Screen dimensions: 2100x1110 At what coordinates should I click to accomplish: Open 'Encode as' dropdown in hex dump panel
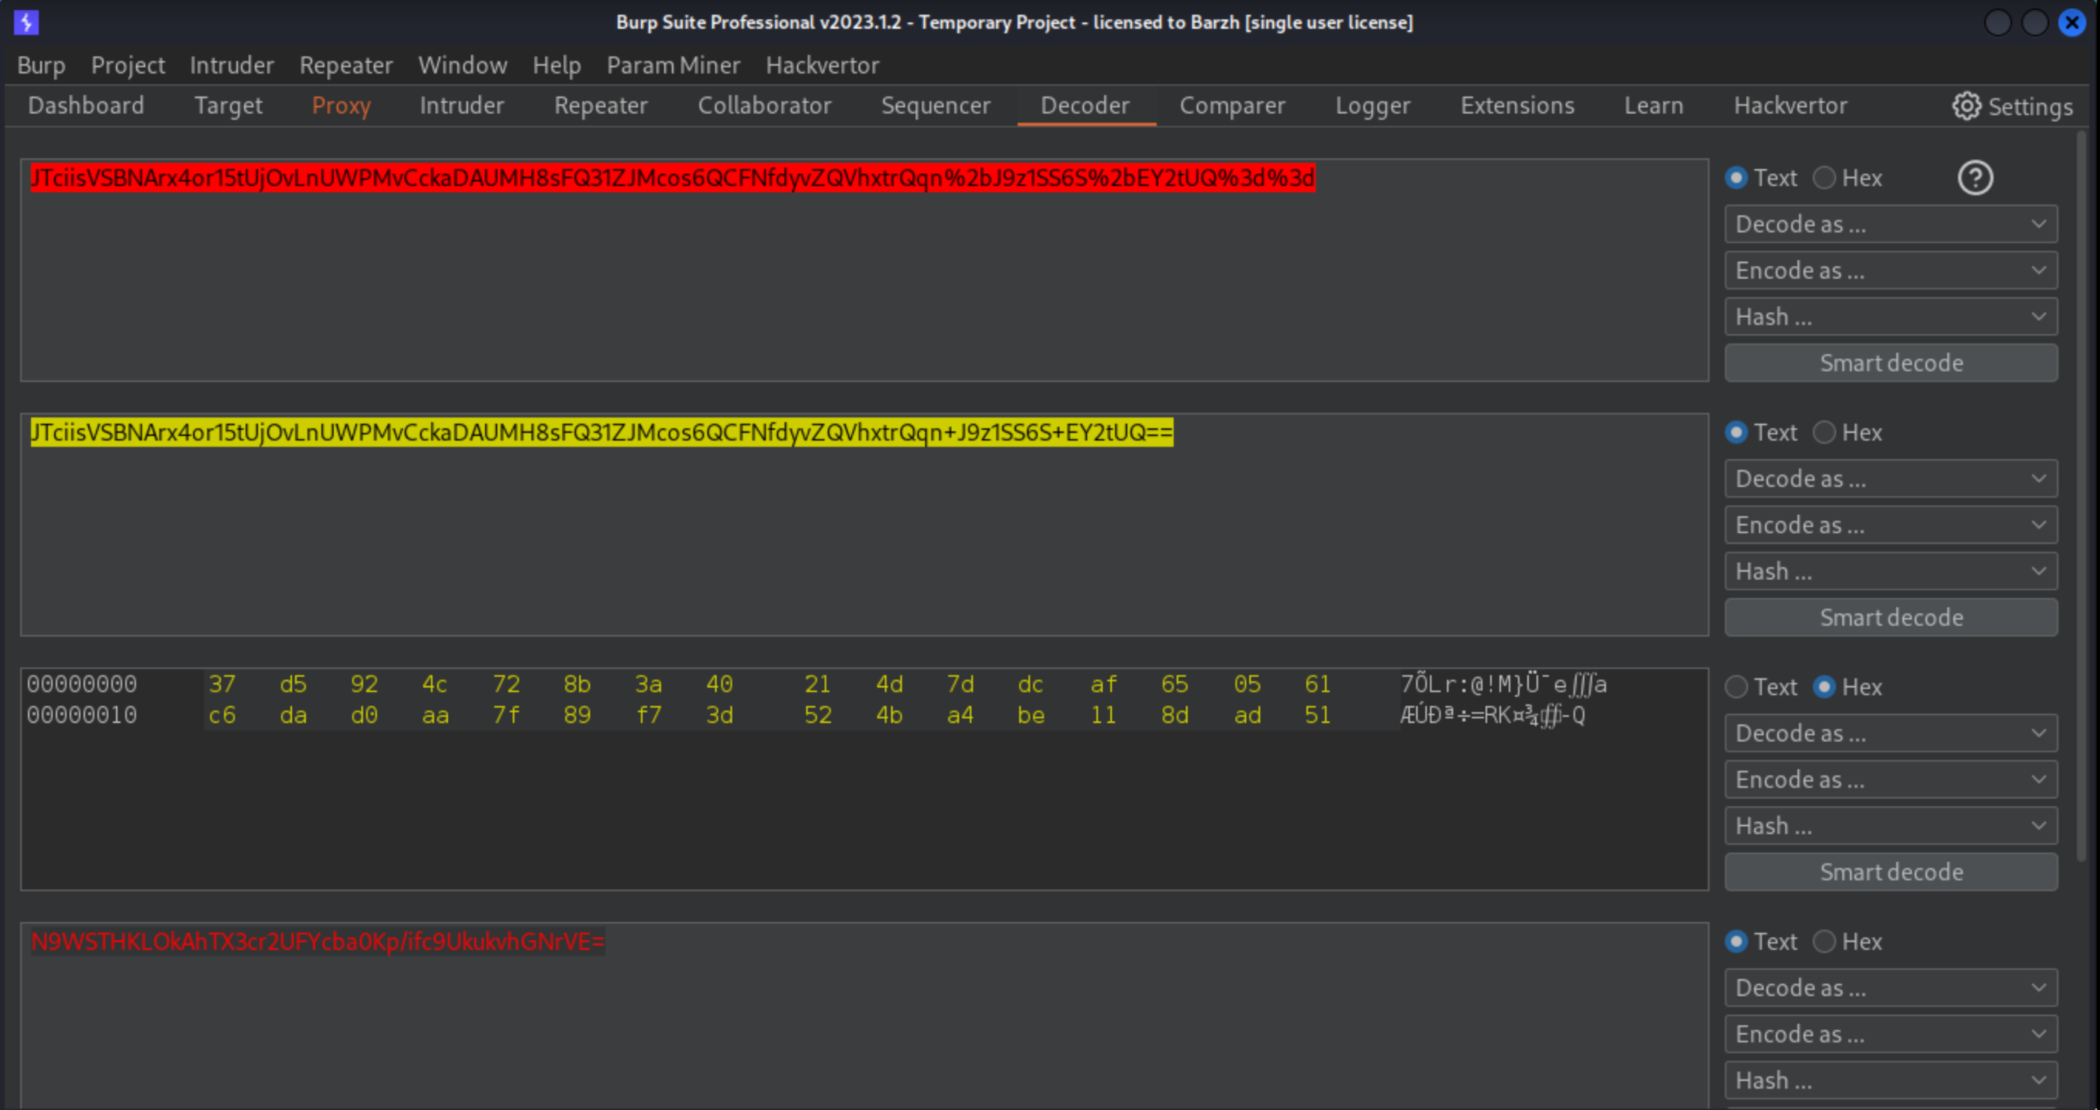pos(1891,779)
